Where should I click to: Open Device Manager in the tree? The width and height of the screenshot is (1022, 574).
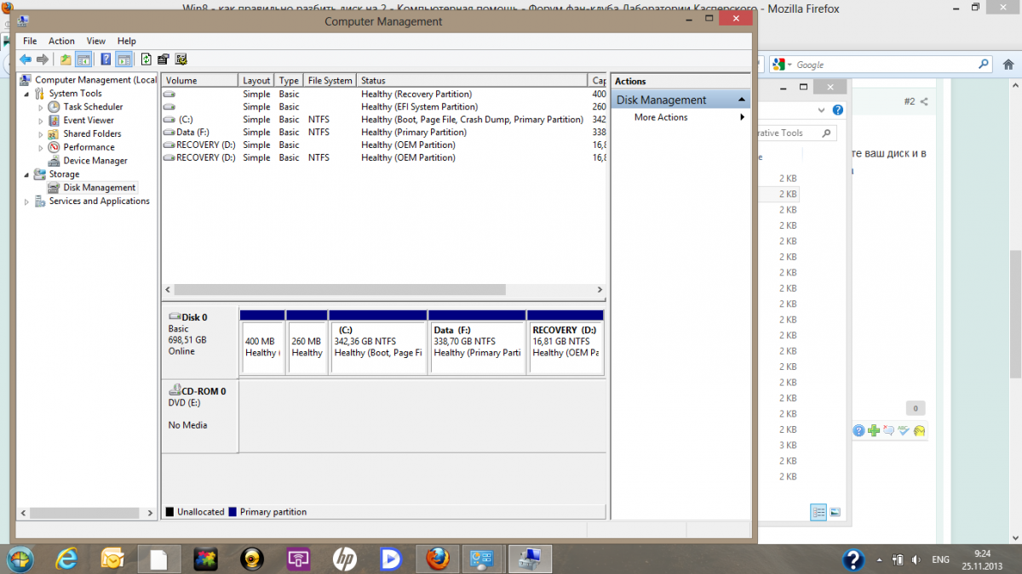coord(95,161)
